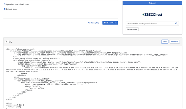Toggle the Open in a new tab/window checkbox
The width and height of the screenshot is (186, 109).
tap(5, 4)
